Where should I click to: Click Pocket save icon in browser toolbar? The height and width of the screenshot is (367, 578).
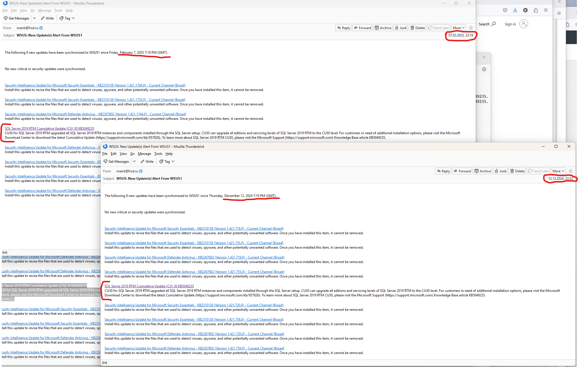point(505,10)
